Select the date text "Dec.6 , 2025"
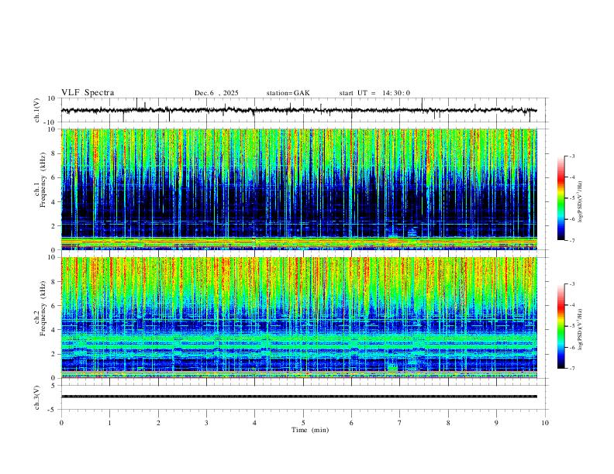This screenshot has width=614, height=474. [216, 93]
